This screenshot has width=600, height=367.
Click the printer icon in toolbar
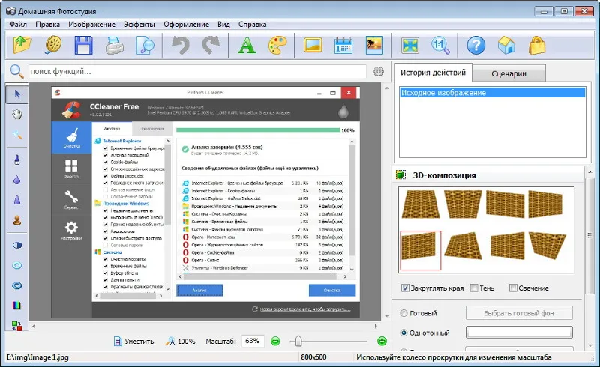115,45
